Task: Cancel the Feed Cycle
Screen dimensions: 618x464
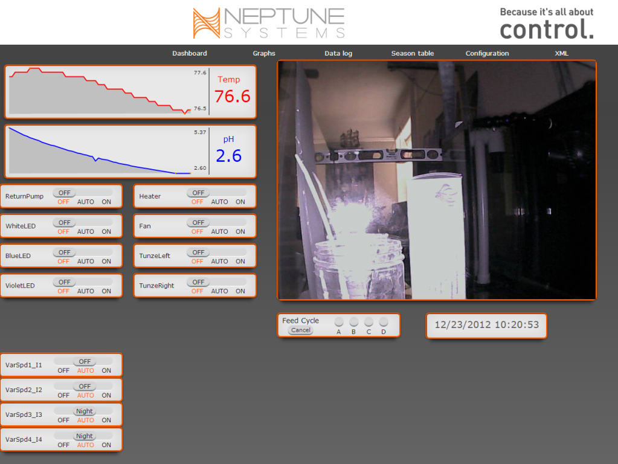Action: (x=300, y=330)
